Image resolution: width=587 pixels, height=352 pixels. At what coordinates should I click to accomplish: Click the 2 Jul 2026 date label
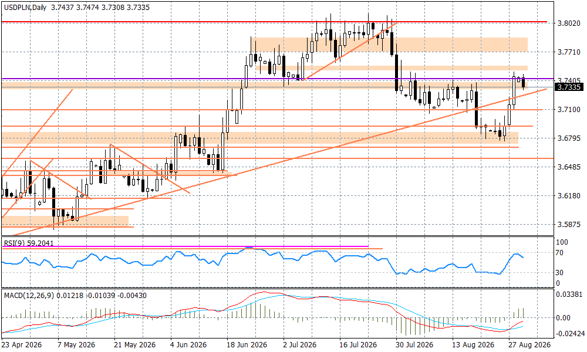point(300,344)
